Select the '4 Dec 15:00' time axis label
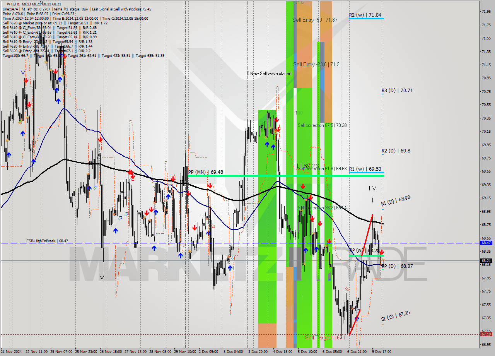The width and height of the screenshot is (495, 356). [283, 352]
